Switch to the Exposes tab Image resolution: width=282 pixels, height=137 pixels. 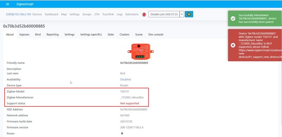tap(24, 35)
